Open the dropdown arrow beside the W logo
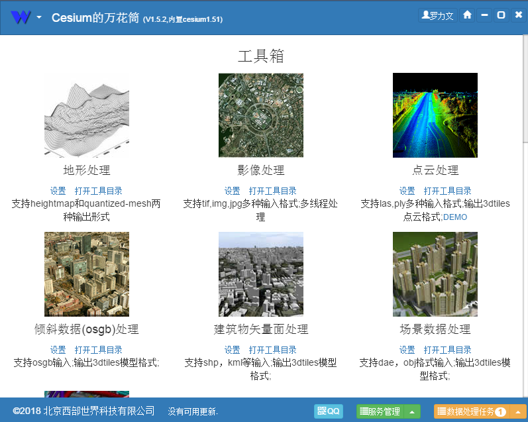 tap(39, 17)
